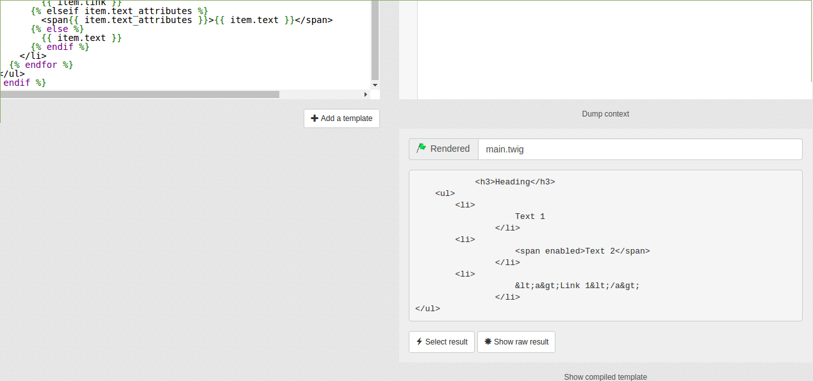
Task: Click the down arrow of the editor scrollbar
Action: pos(375,85)
